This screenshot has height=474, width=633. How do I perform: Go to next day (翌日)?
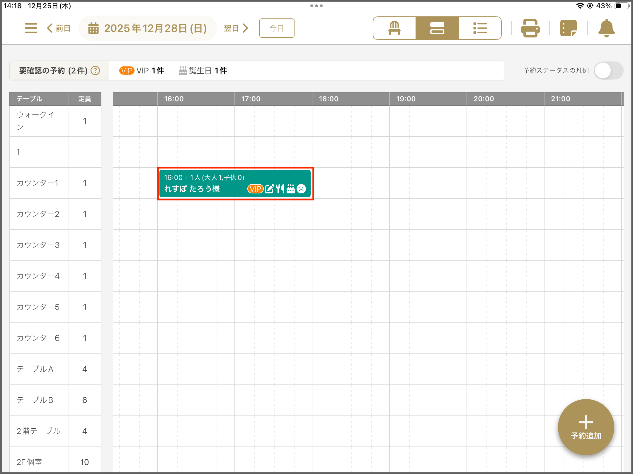pos(236,28)
